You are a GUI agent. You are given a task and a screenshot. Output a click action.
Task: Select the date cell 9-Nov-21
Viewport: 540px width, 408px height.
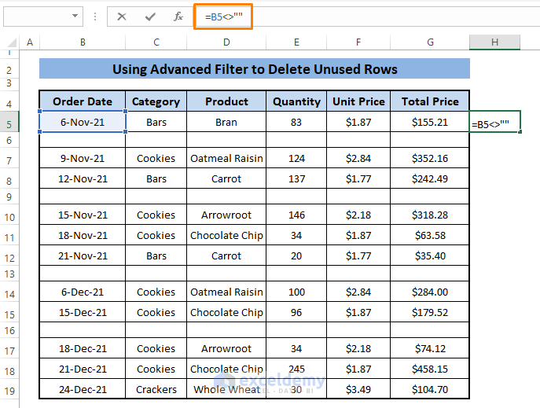pos(83,158)
